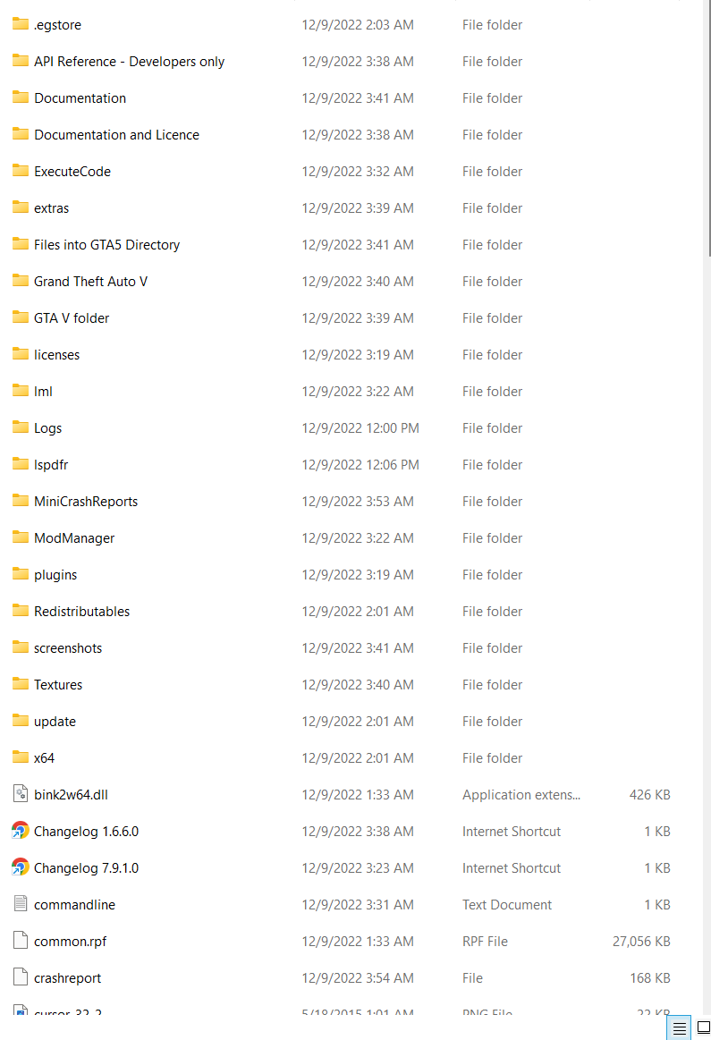Select the 'Documentation and Licence' folder icon
Screen dimensions: 711x1040
point(21,135)
